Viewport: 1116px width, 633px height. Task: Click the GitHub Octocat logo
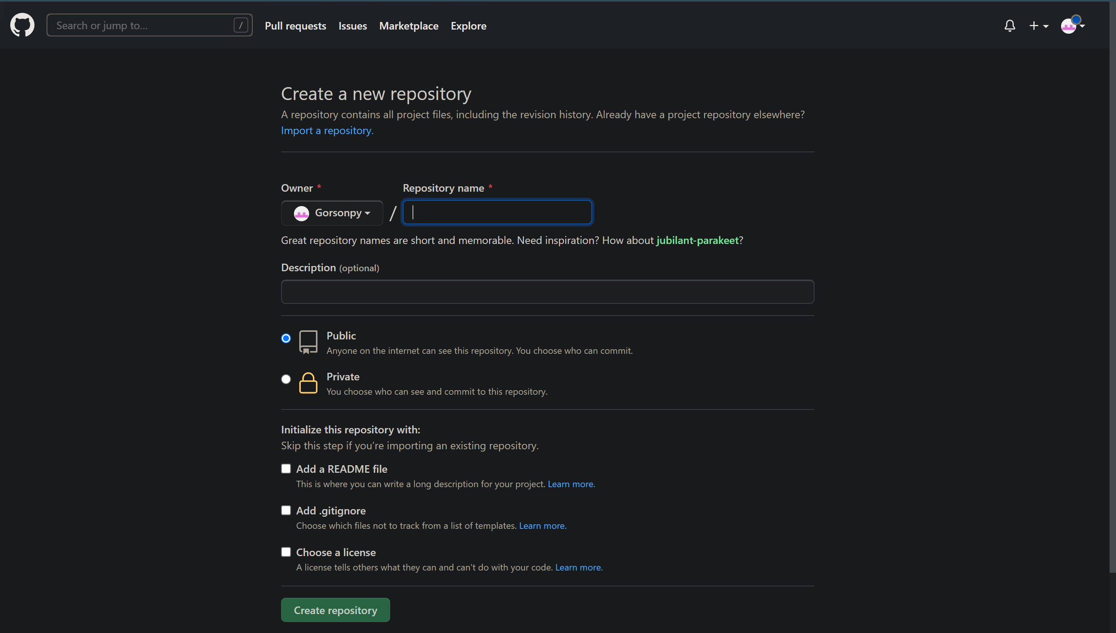click(22, 25)
